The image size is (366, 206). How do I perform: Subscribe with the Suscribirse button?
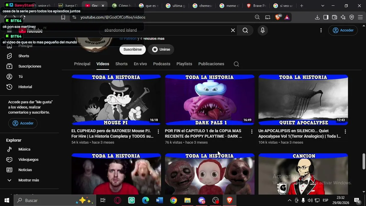(x=133, y=49)
